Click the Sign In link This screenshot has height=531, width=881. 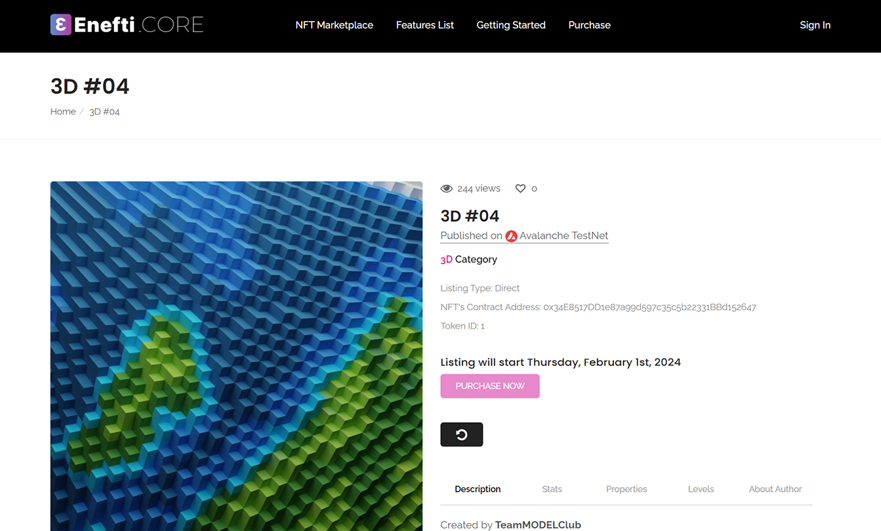815,25
